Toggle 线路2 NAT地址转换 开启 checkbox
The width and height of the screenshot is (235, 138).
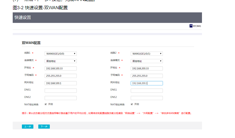coord(132,104)
